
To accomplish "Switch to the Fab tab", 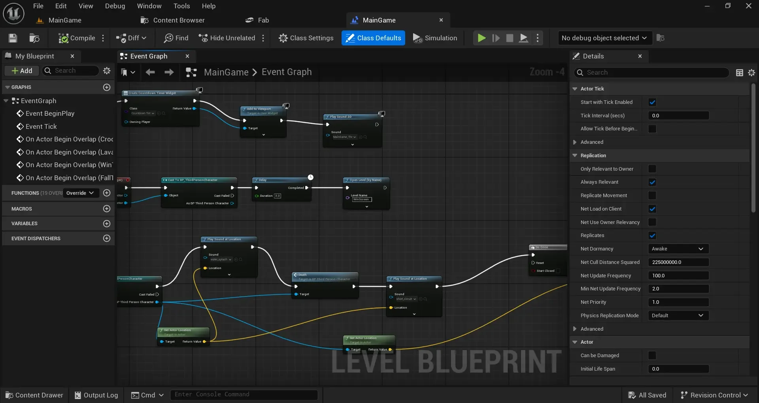I will [257, 20].
